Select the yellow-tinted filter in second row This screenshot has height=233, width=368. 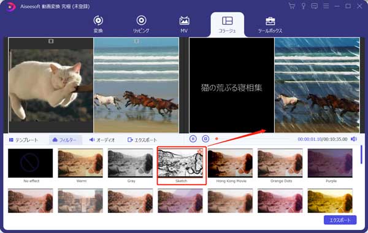tap(330, 201)
